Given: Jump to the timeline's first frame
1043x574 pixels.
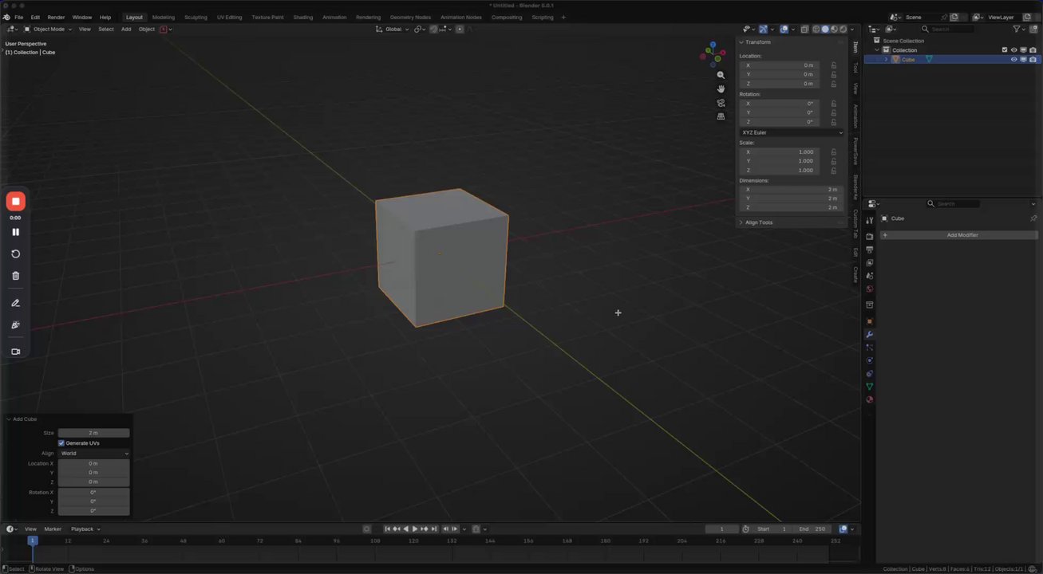Looking at the screenshot, I should [388, 529].
